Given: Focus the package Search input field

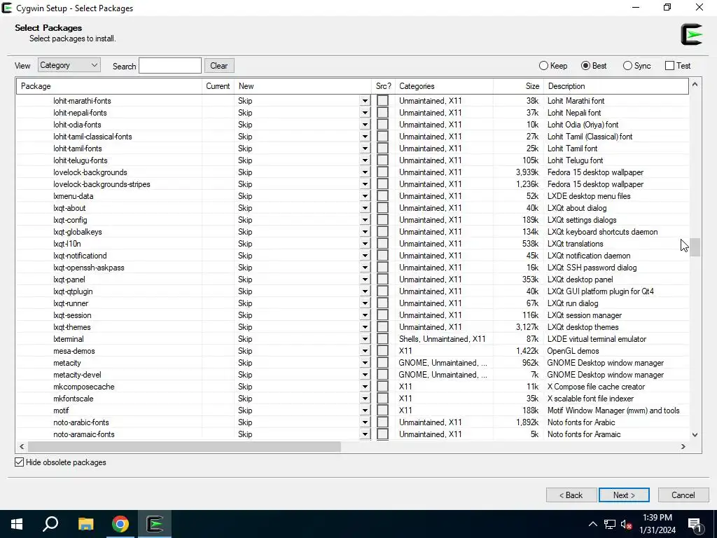Looking at the screenshot, I should pos(170,65).
